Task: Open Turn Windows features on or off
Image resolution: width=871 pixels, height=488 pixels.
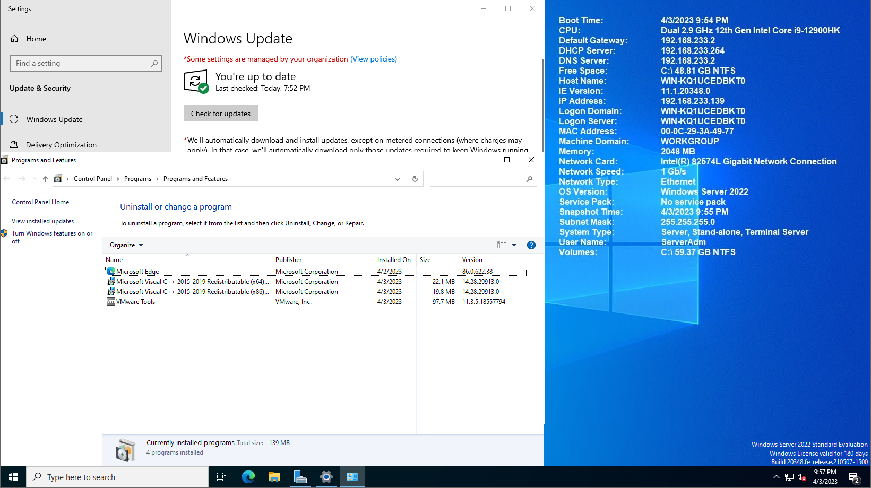Action: tap(51, 237)
